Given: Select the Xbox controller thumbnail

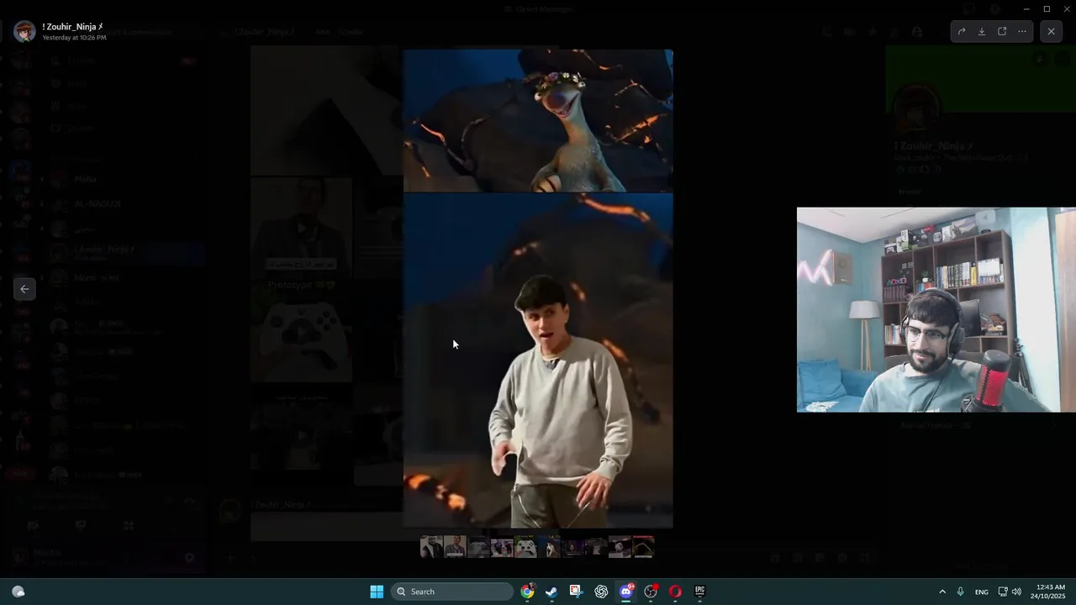Looking at the screenshot, I should [x=525, y=547].
